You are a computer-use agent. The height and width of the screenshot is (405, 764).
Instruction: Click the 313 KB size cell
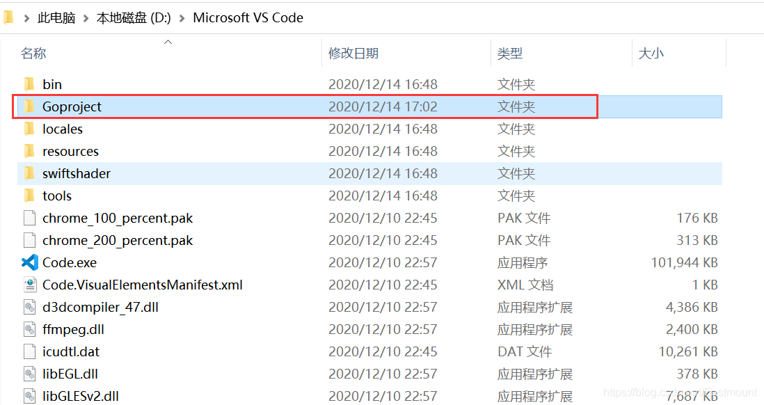(697, 240)
